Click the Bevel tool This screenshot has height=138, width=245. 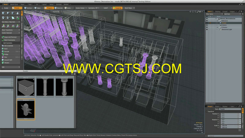(11, 49)
